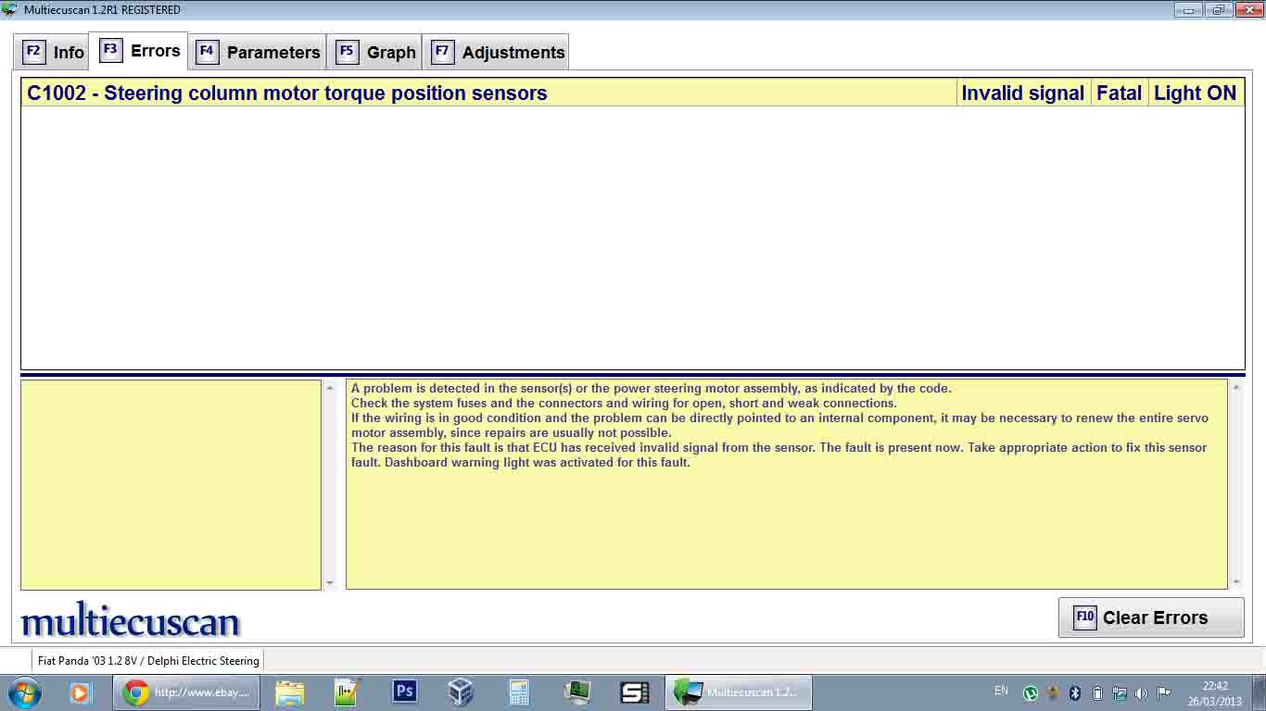This screenshot has width=1266, height=711.
Task: Open Windows Explorer folder icon
Action: coord(290,692)
